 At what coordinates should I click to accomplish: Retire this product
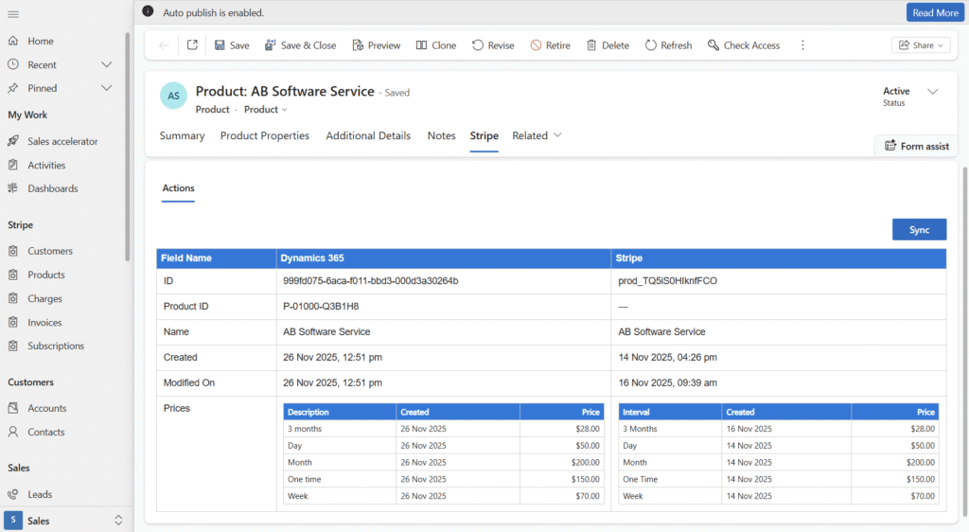[550, 45]
